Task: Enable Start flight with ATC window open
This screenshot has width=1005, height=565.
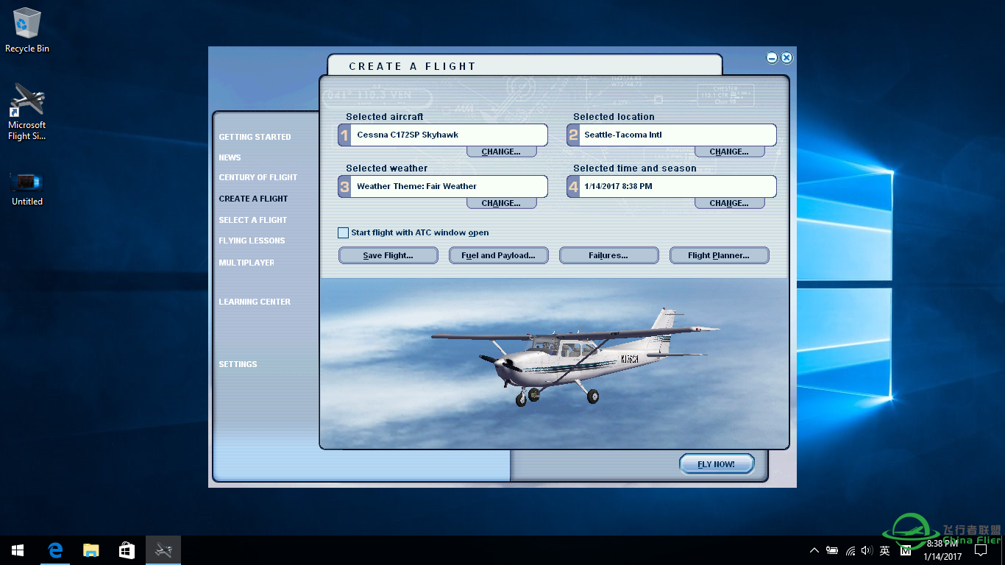Action: (343, 232)
